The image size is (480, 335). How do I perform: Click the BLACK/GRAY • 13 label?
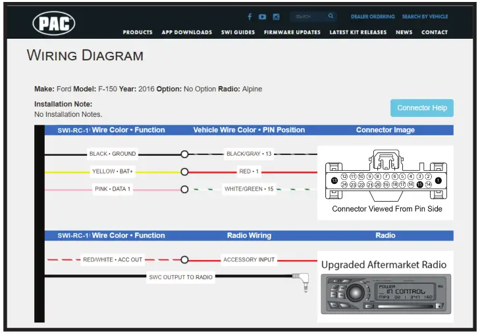pos(249,154)
